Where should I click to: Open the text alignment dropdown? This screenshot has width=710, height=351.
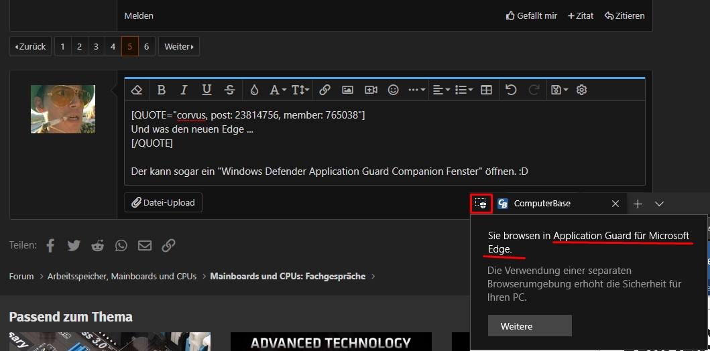[x=441, y=90]
